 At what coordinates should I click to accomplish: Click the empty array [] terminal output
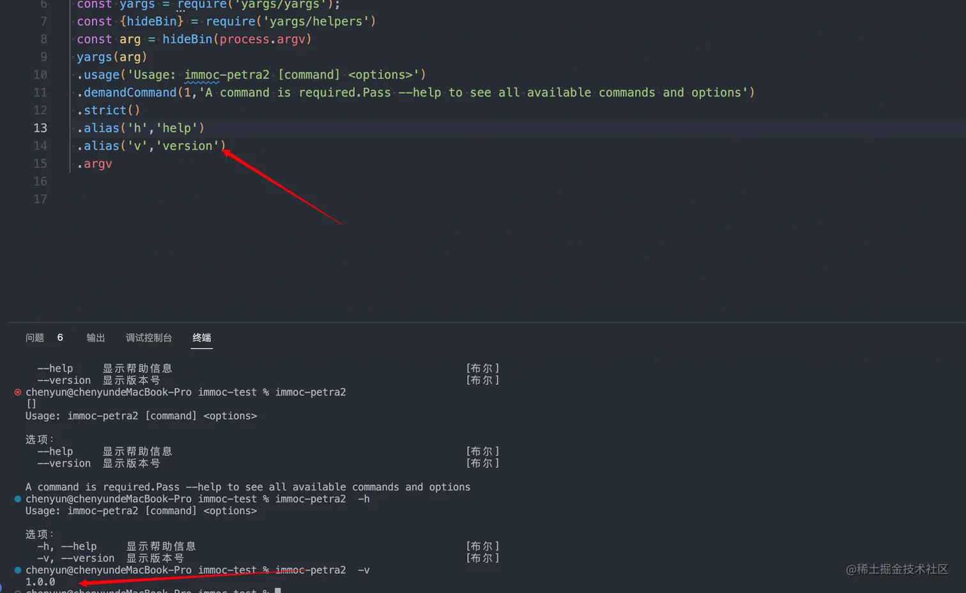31,404
